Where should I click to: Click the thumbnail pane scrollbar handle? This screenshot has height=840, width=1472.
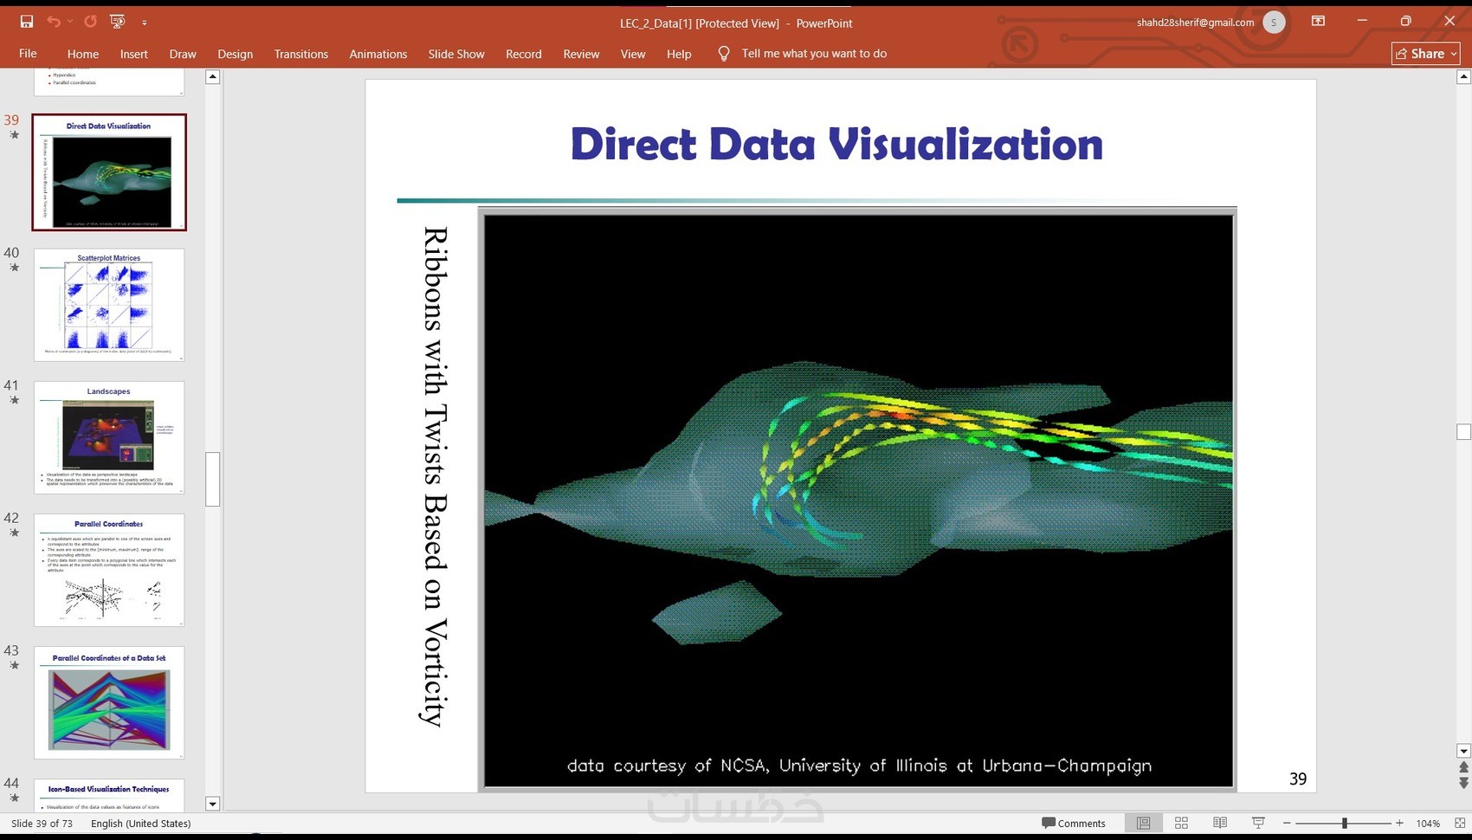(213, 479)
